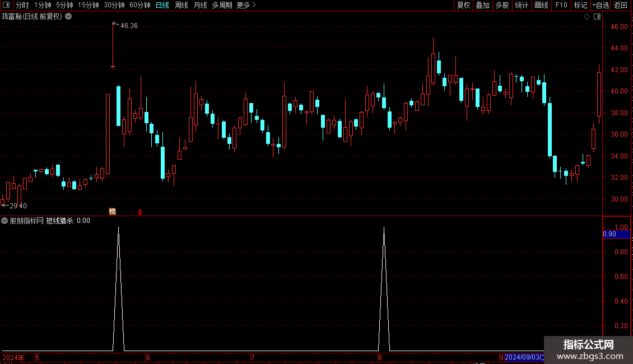Expand 更多 period options
The image size is (633, 364).
246,5
